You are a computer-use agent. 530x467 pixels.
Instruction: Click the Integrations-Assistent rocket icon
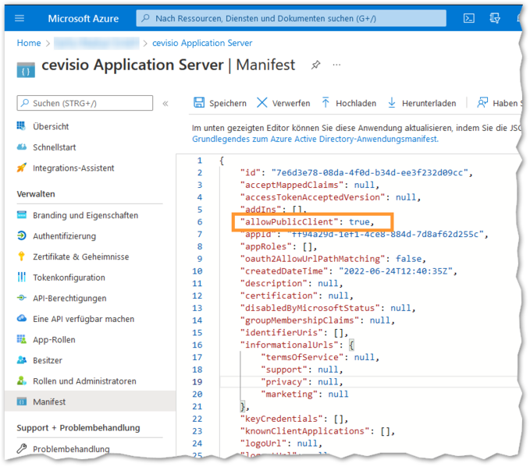pyautogui.click(x=22, y=168)
